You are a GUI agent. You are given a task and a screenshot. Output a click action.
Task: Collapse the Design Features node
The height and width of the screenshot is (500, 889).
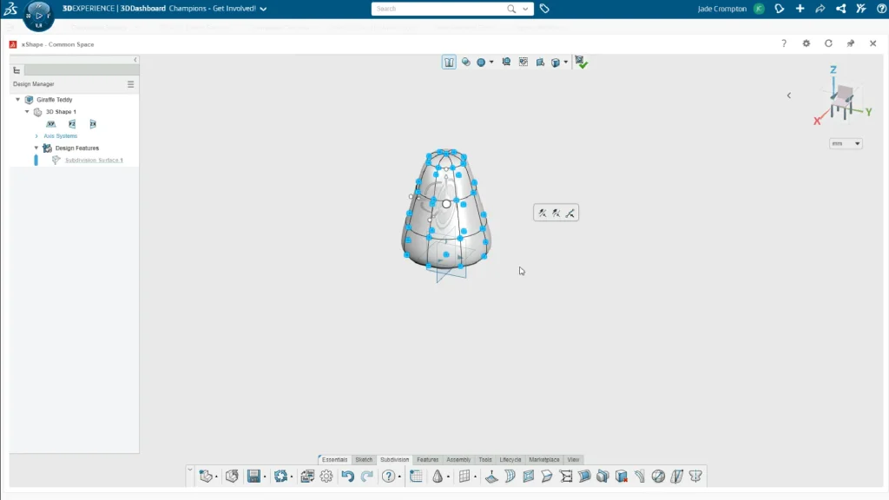click(36, 148)
